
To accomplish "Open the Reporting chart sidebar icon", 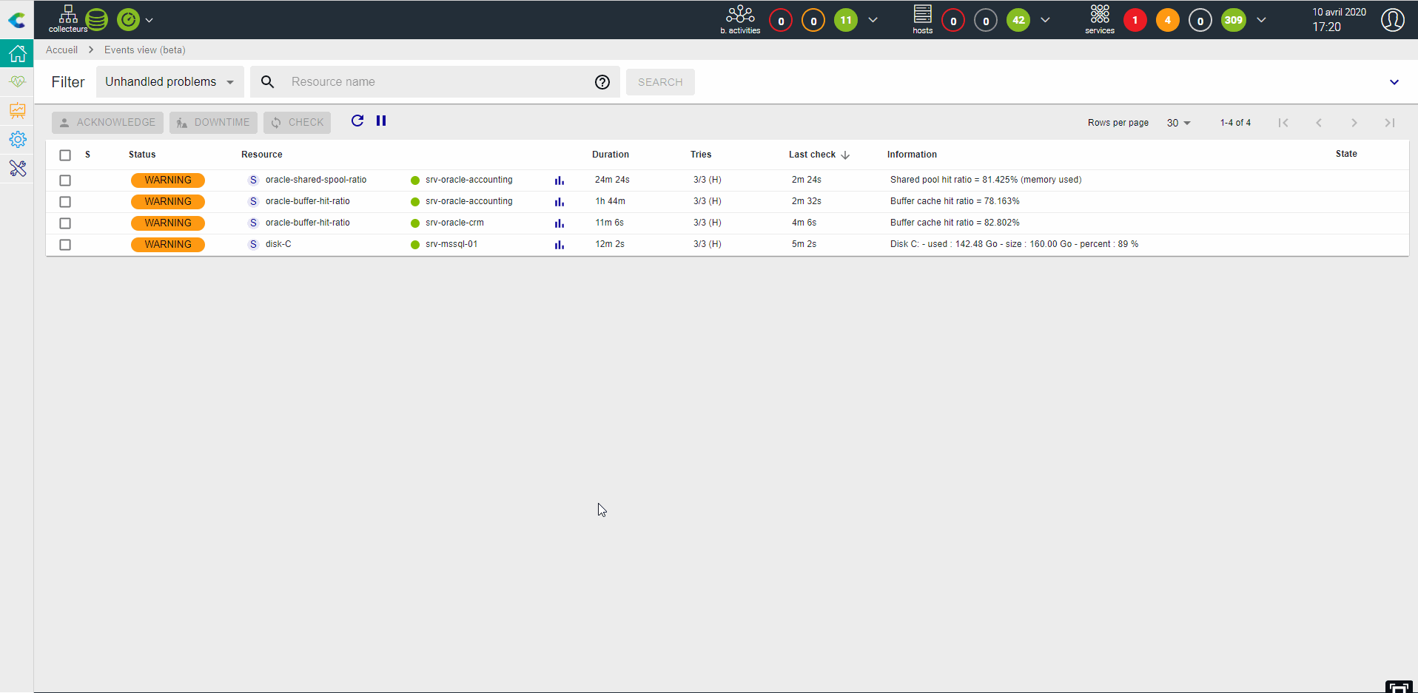I will 17,111.
